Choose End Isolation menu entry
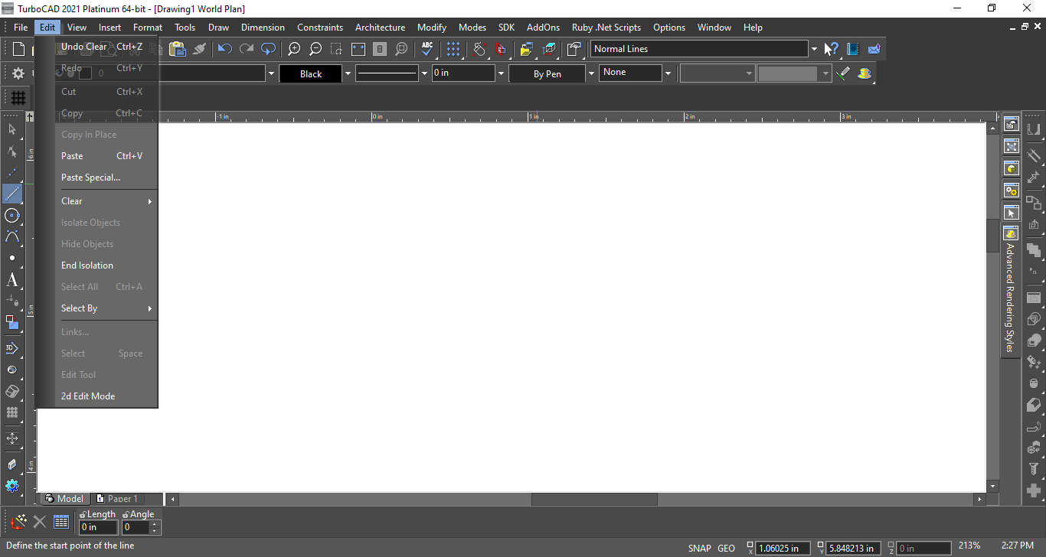 coord(107,265)
